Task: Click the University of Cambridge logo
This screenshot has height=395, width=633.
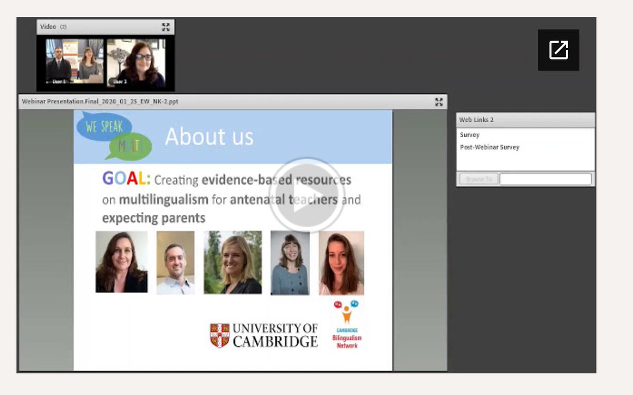Action: click(x=264, y=335)
